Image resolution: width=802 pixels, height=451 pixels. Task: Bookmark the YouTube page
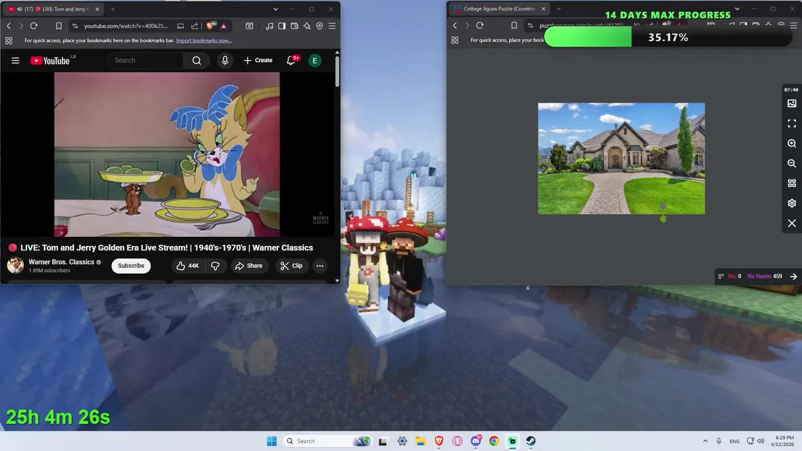(x=58, y=26)
